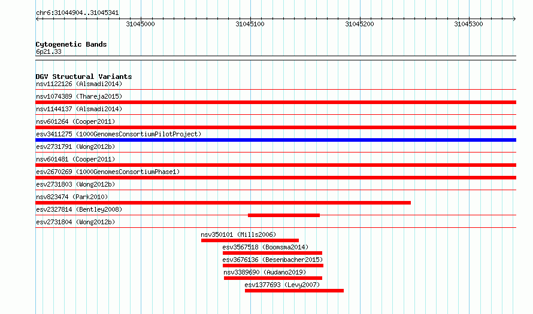Open esv2731803 (Wong2012b) label
This screenshot has width=533, height=314.
pyautogui.click(x=75, y=184)
